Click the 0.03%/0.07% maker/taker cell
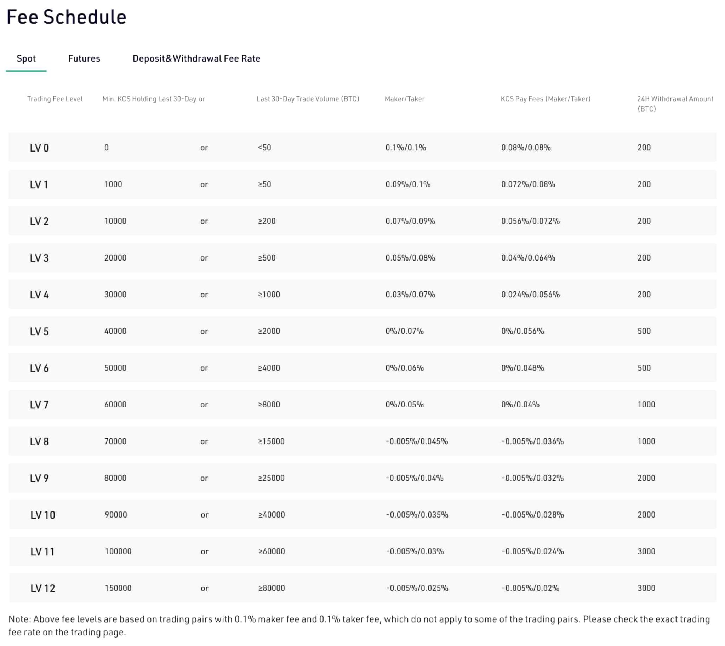This screenshot has height=646, width=725. 410,294
